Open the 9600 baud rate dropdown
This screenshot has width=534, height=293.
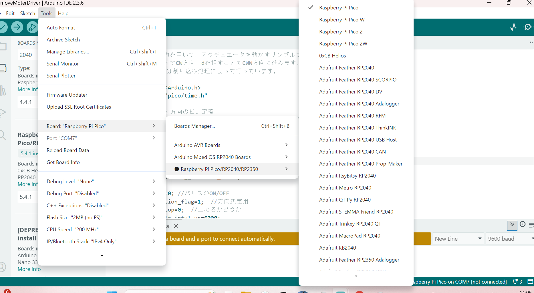509,239
